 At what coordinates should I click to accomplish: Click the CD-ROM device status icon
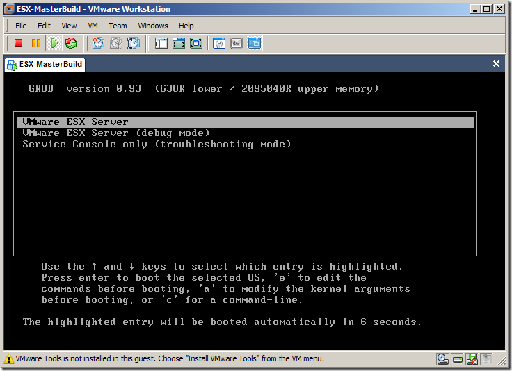[x=442, y=359]
